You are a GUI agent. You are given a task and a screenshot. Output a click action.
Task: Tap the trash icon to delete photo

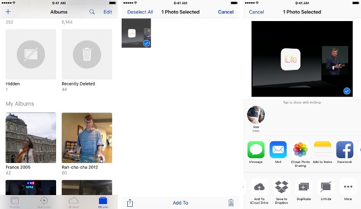point(231,202)
